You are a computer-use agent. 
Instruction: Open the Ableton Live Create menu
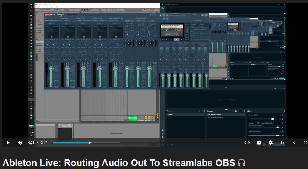(x=43, y=7)
